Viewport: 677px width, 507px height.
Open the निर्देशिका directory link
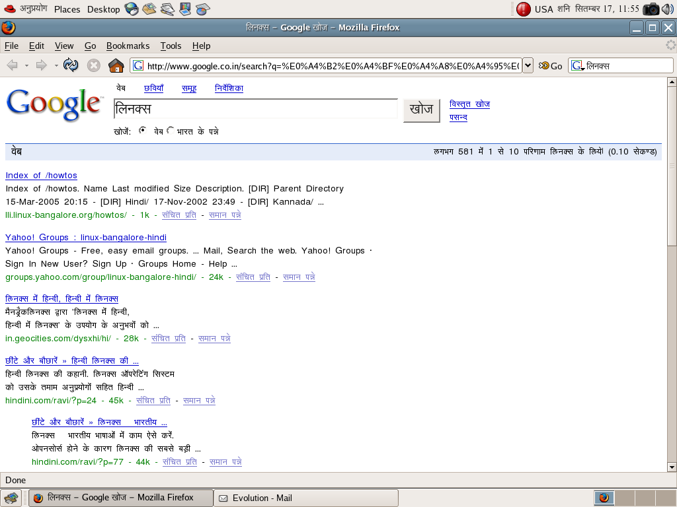coord(229,88)
